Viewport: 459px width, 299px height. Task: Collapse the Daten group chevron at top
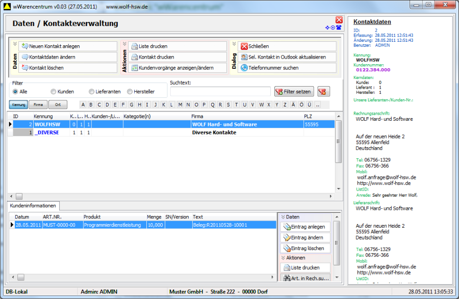[x=15, y=44]
